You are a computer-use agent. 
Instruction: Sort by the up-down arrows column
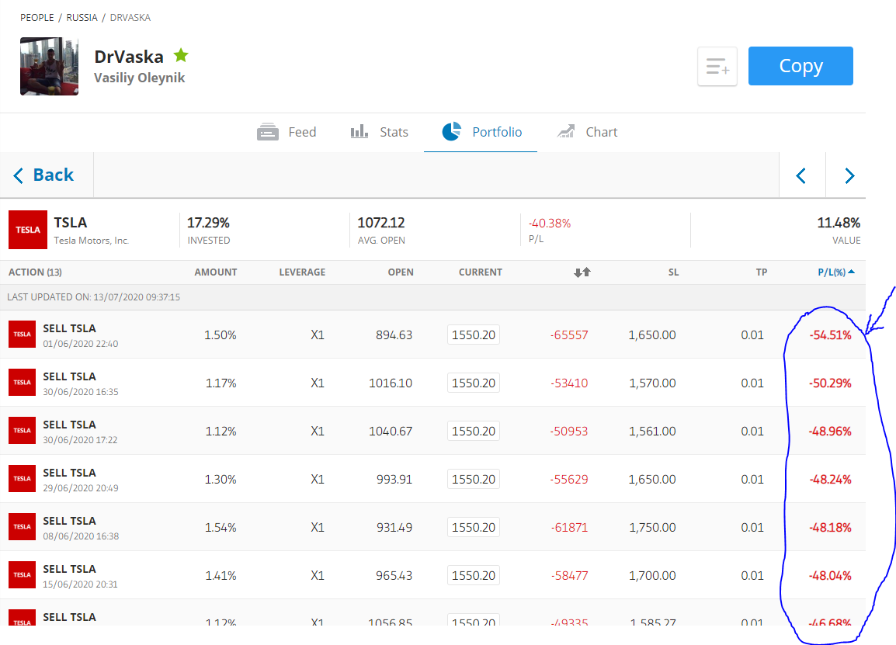point(582,272)
